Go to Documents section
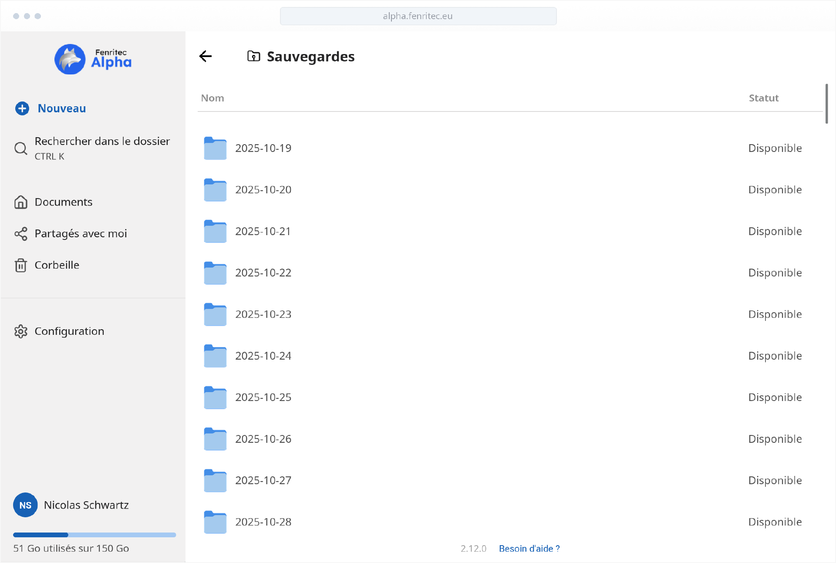This screenshot has width=836, height=563. coord(64,202)
